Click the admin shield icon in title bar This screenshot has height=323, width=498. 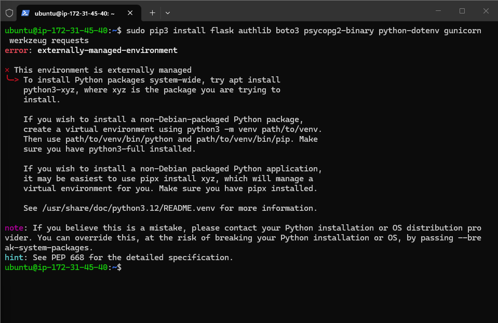coord(9,12)
